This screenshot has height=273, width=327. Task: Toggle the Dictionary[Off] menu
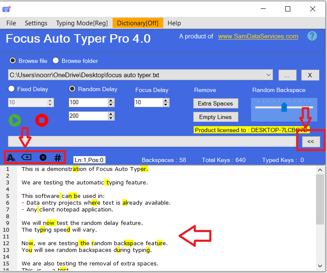(x=138, y=23)
